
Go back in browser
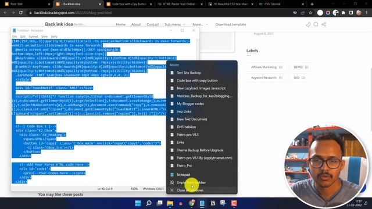pyautogui.click(x=5, y=13)
